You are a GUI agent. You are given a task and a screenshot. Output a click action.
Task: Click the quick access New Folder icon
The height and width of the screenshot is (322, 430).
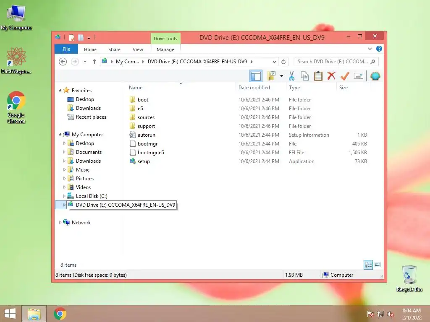(x=81, y=37)
